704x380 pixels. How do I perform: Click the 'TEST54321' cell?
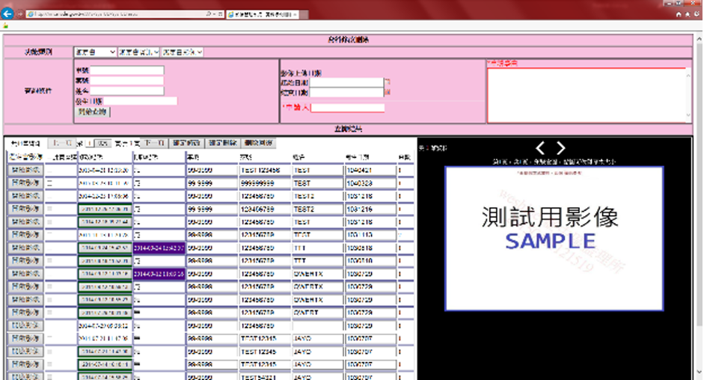pyautogui.click(x=265, y=377)
